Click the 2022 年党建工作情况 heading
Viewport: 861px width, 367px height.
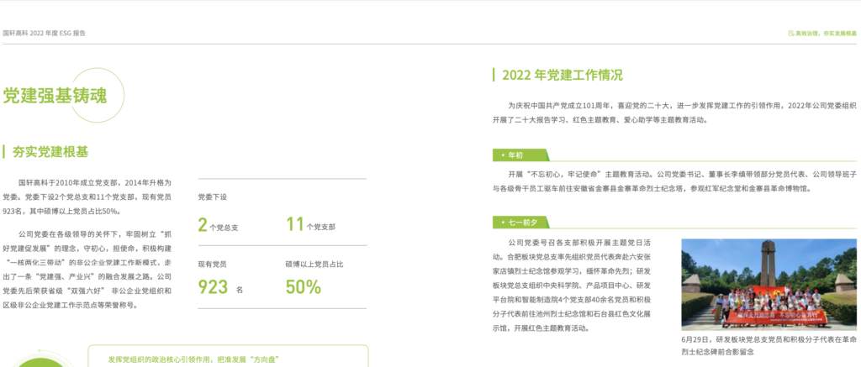click(563, 75)
